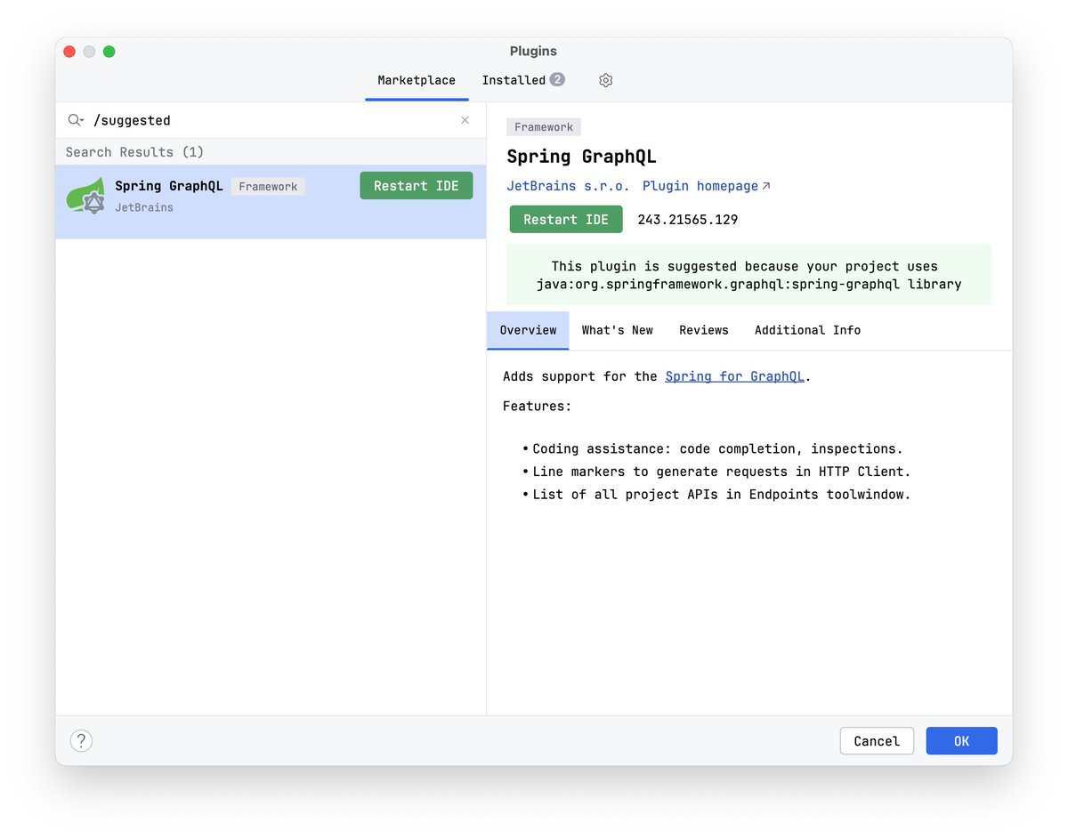Open the JetBrains s.r.o. vendor link
The height and width of the screenshot is (839, 1068).
tap(568, 186)
